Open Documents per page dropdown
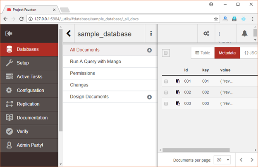Screen dimensions: 258x167 point(222,160)
